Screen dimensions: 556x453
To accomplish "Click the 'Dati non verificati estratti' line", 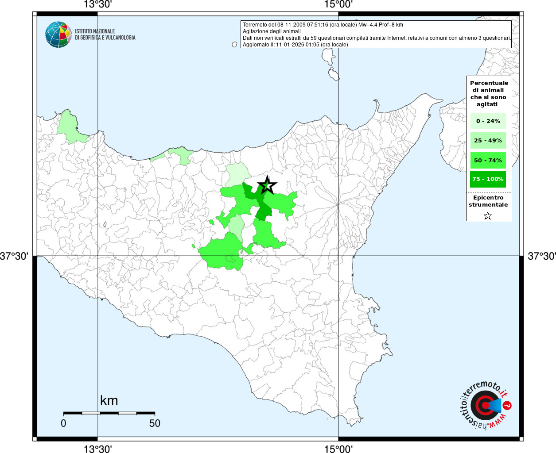I will pyautogui.click(x=377, y=38).
